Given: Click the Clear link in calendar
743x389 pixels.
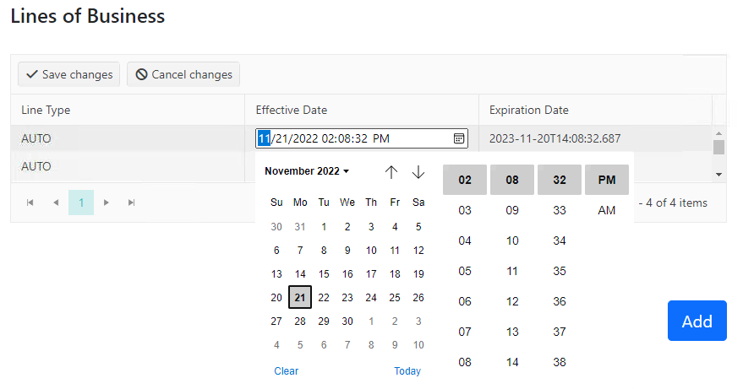Looking at the screenshot, I should click(287, 371).
